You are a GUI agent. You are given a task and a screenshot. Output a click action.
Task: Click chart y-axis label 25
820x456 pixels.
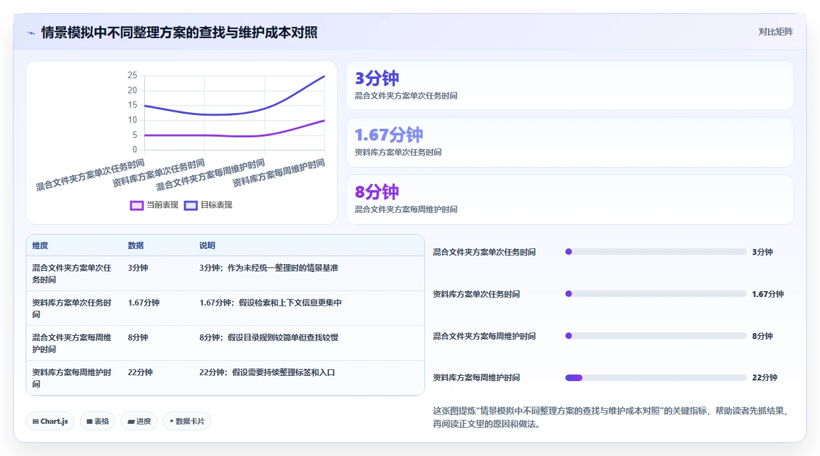pyautogui.click(x=132, y=76)
